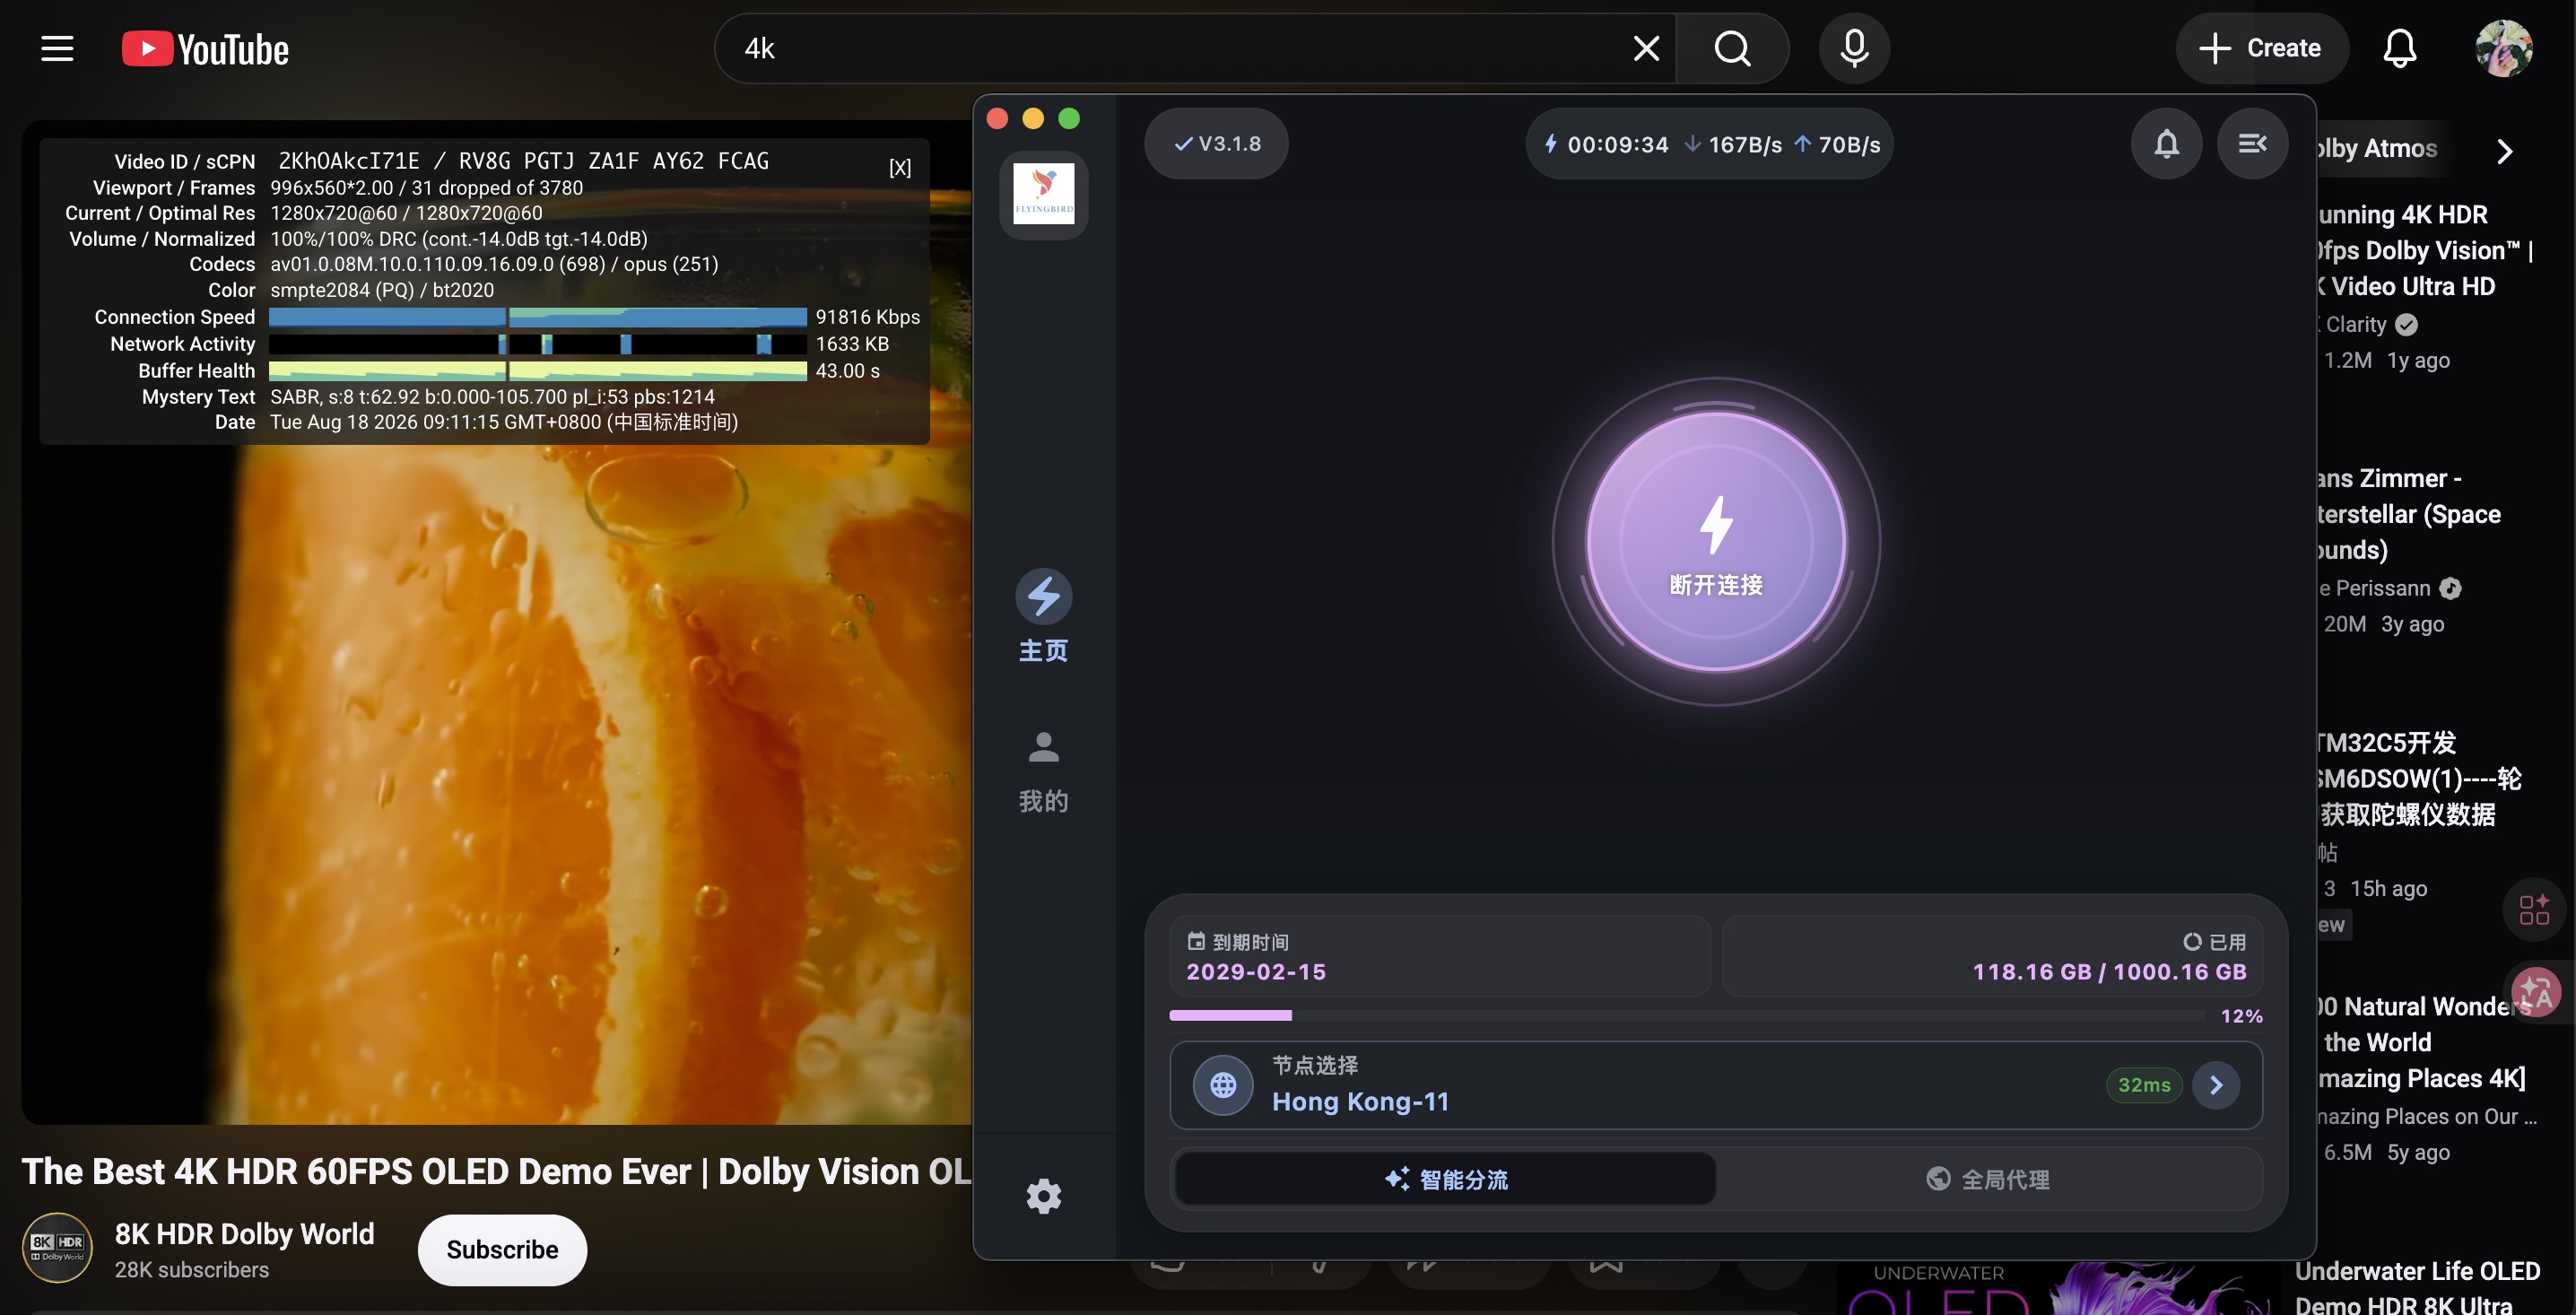Subscribe to 8K HDR Dolby World

[x=502, y=1250]
